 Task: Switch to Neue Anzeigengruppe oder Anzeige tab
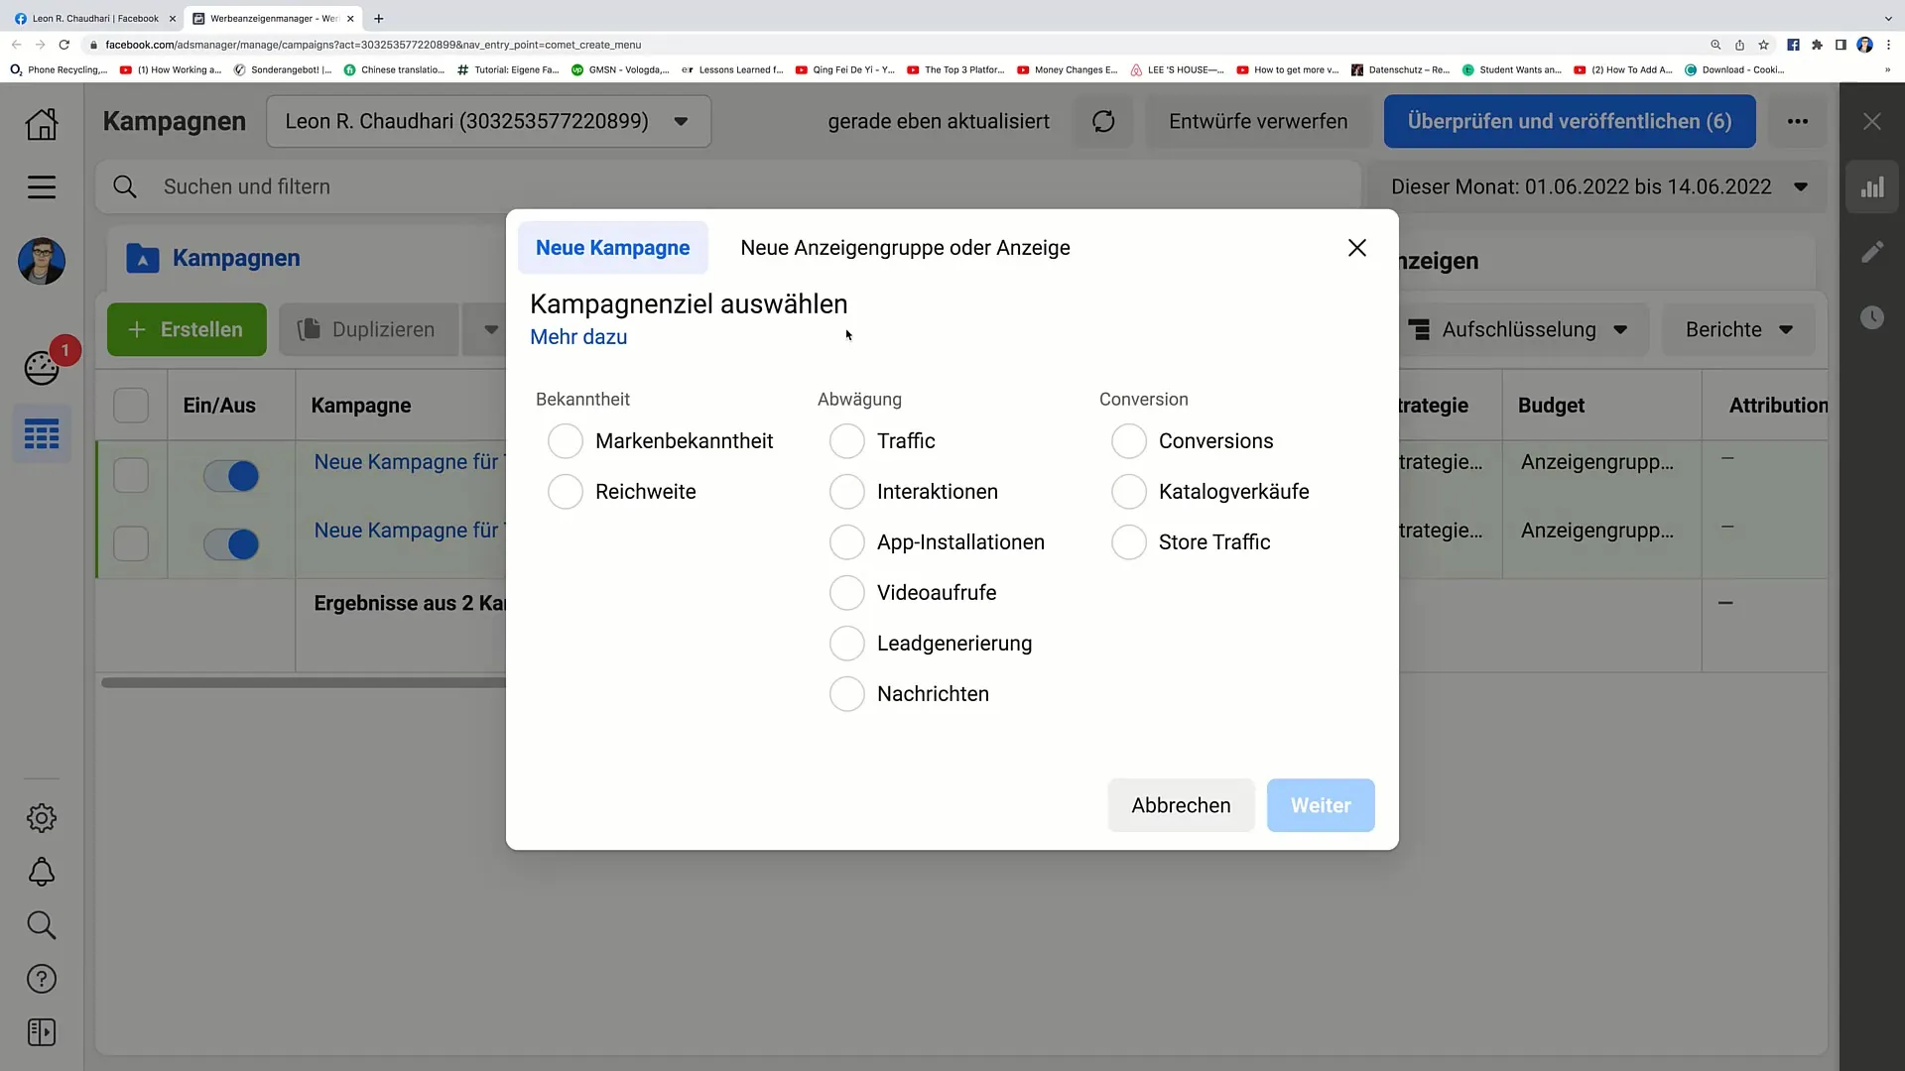click(904, 247)
